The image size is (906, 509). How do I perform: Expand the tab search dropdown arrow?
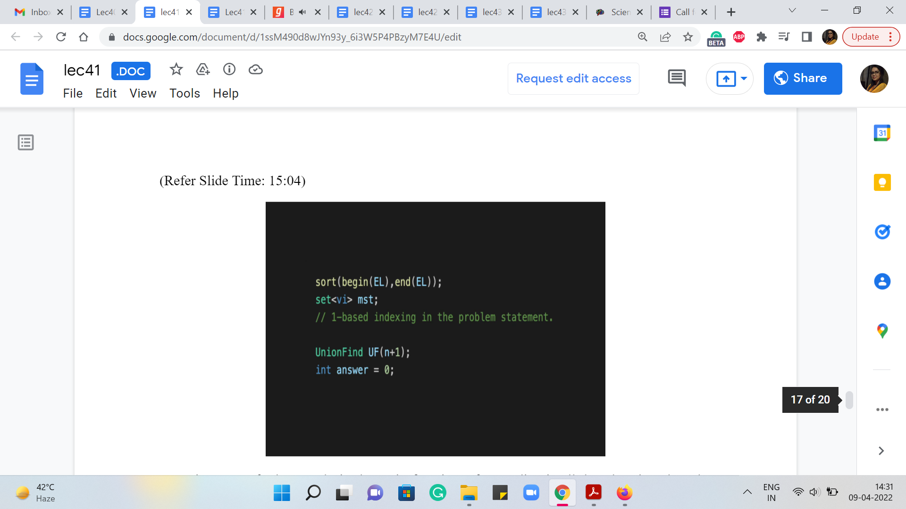(x=792, y=11)
